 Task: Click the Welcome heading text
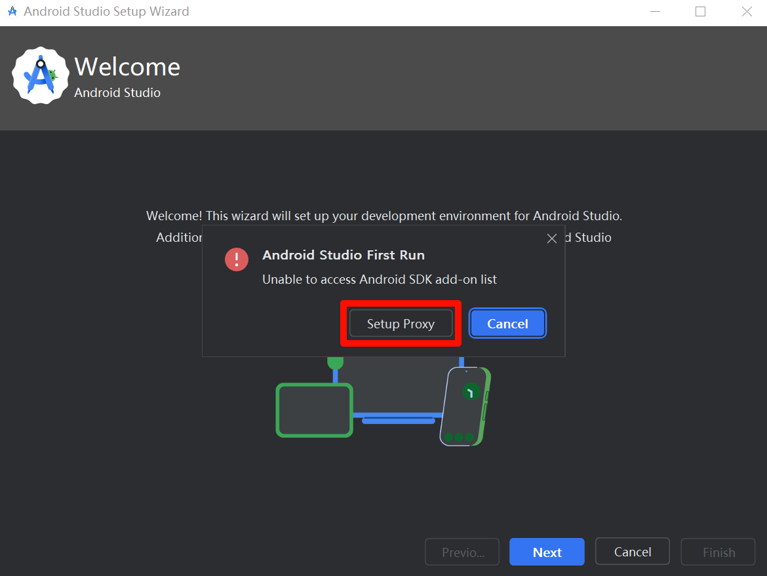(127, 66)
